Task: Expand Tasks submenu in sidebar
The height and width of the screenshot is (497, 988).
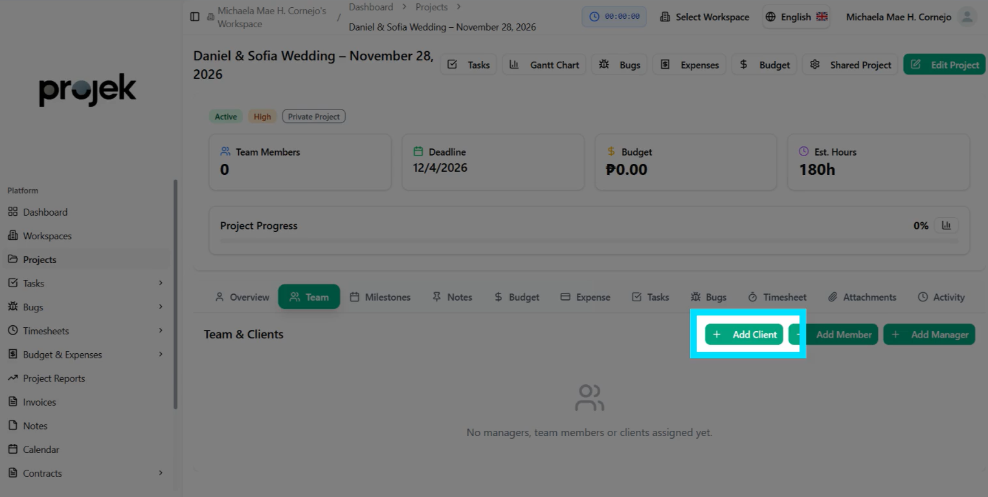Action: point(161,283)
